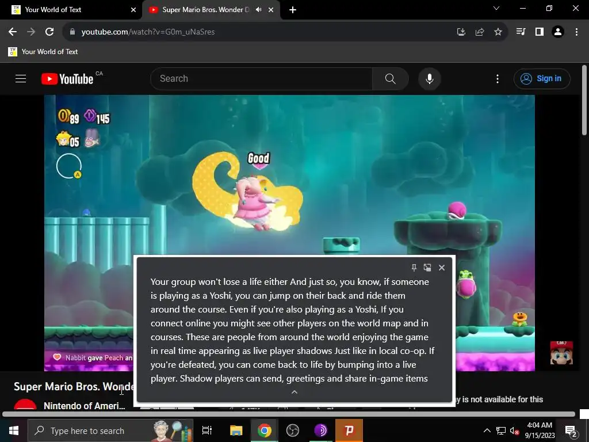Viewport: 589px width, 442px height.
Task: Open YouTube settings three-dot menu
Action: tap(498, 78)
